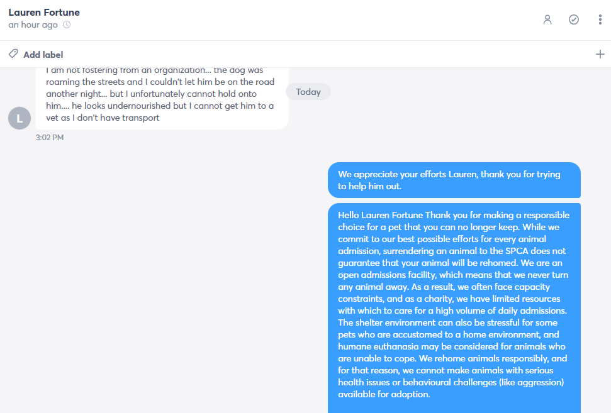Open the three-dot more options menu
This screenshot has width=611, height=413.
coord(600,19)
